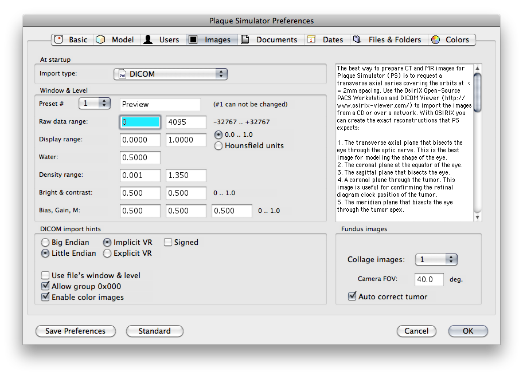Image resolution: width=523 pixels, height=376 pixels.
Task: Click the '-32767 .. +32767' range hint
Action: tap(241, 122)
